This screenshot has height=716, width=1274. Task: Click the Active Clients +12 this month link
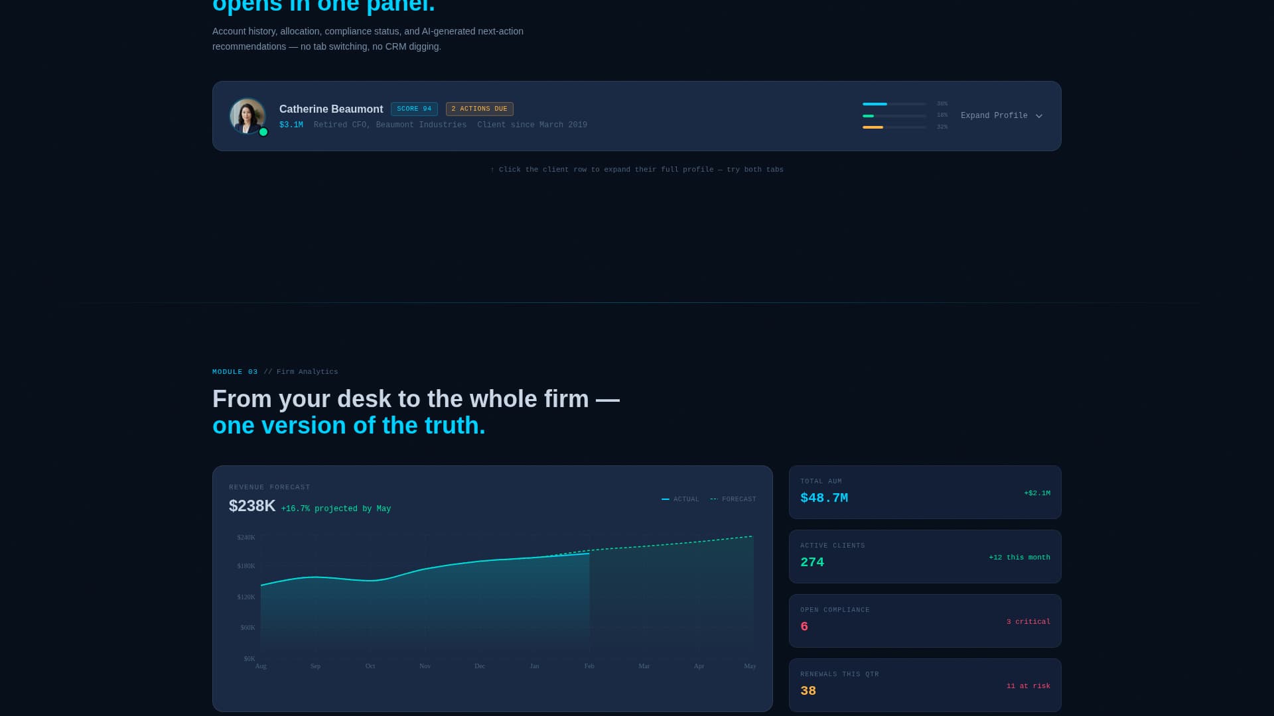pyautogui.click(x=1019, y=557)
